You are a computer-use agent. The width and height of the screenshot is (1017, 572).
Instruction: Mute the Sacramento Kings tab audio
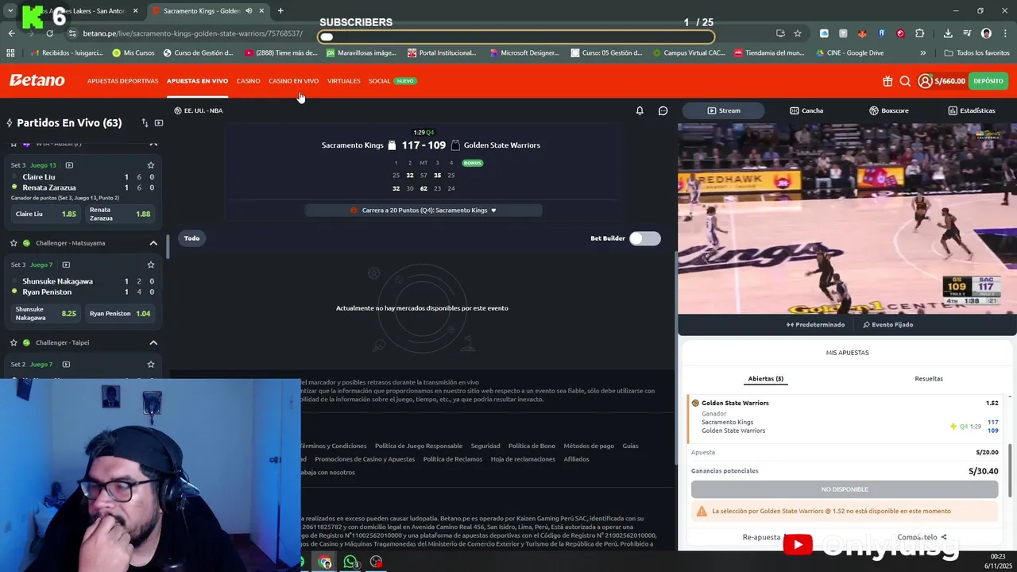pos(249,11)
